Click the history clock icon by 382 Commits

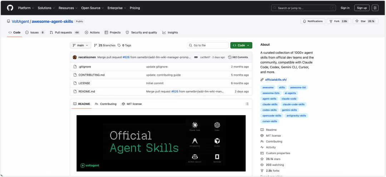click(x=230, y=57)
